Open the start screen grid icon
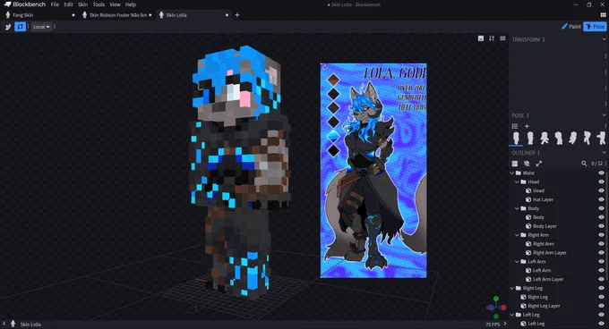 click(603, 15)
